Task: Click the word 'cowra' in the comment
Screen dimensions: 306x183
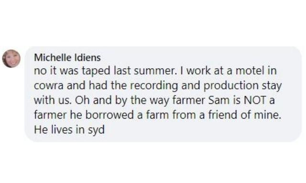Action: [49, 85]
